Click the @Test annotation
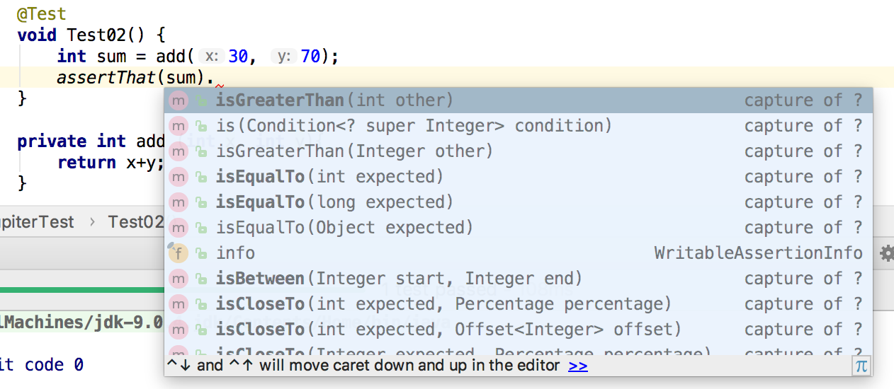The image size is (894, 389). 41,13
